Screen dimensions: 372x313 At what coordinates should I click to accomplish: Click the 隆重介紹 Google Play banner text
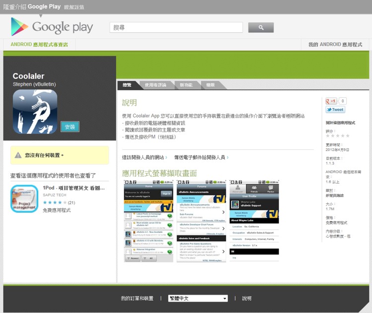click(32, 6)
